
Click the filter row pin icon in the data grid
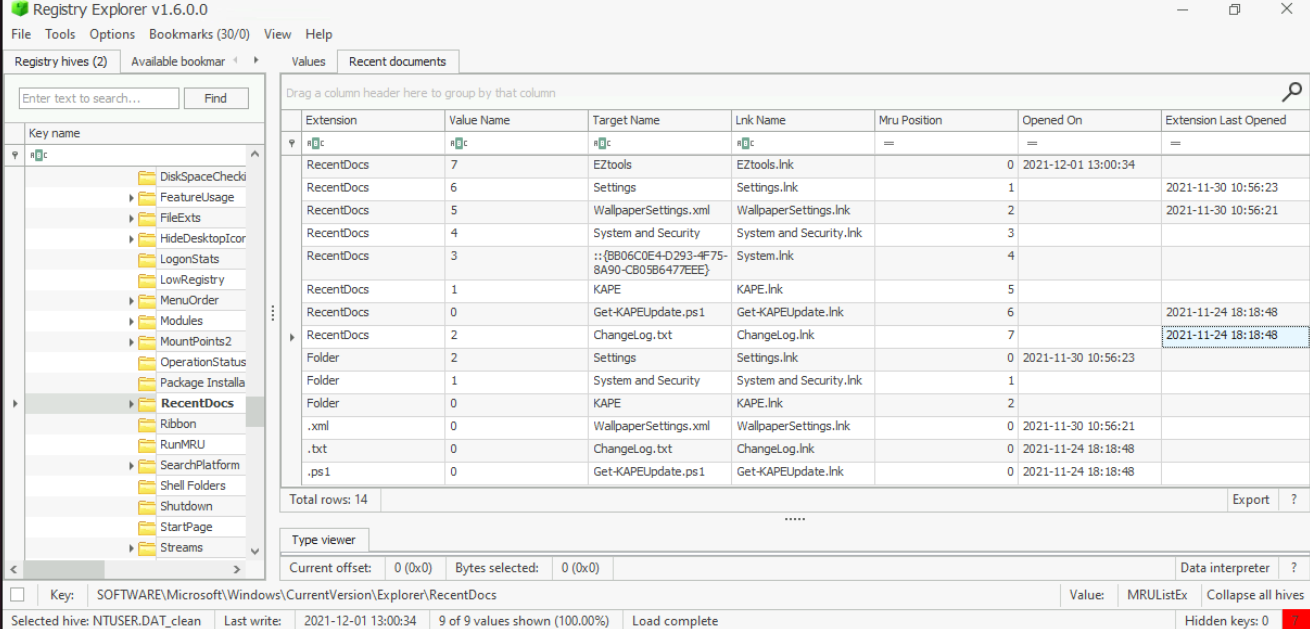292,143
